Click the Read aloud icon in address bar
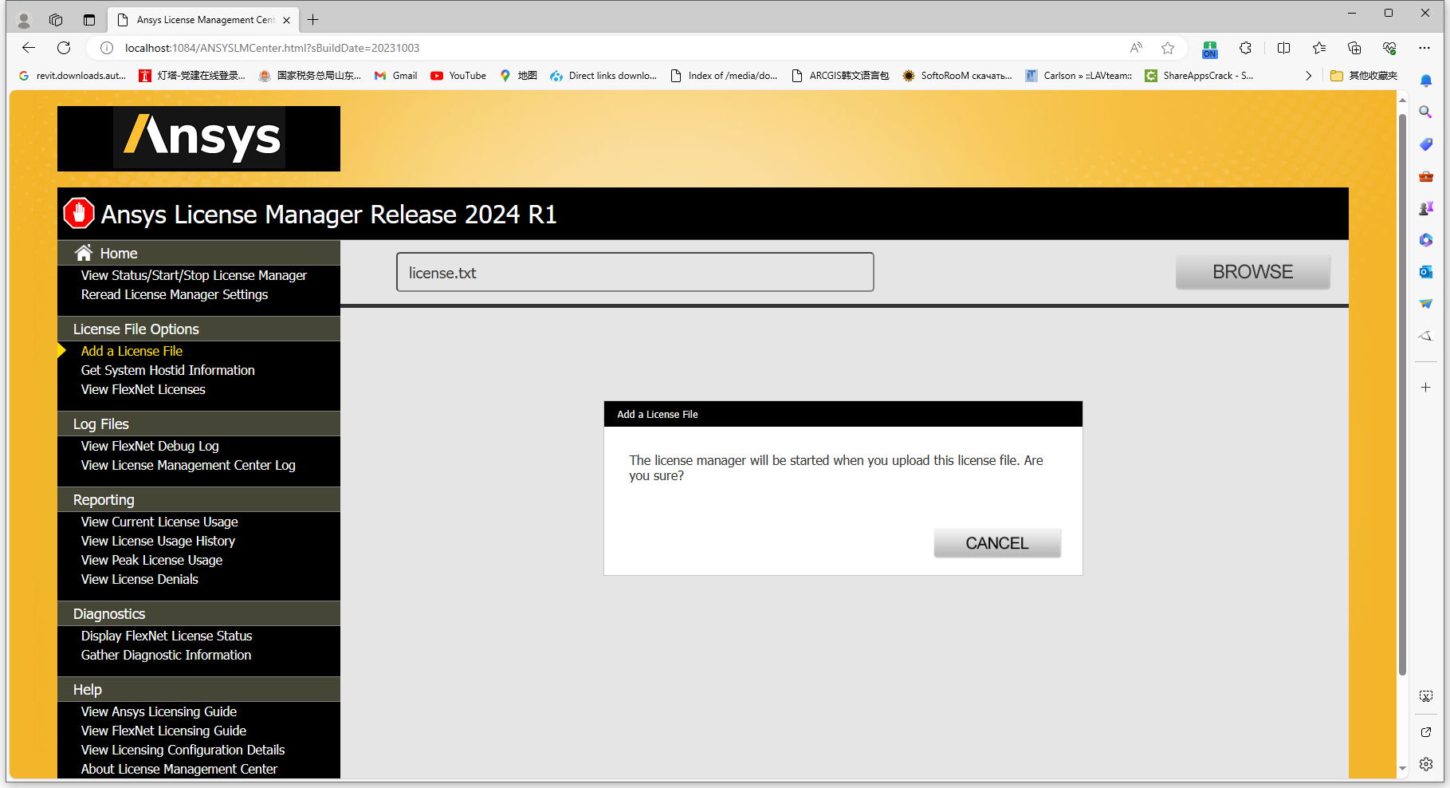This screenshot has height=788, width=1450. coord(1137,48)
